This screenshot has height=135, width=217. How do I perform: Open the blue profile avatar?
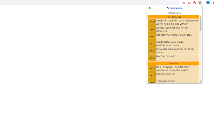click(208, 3)
